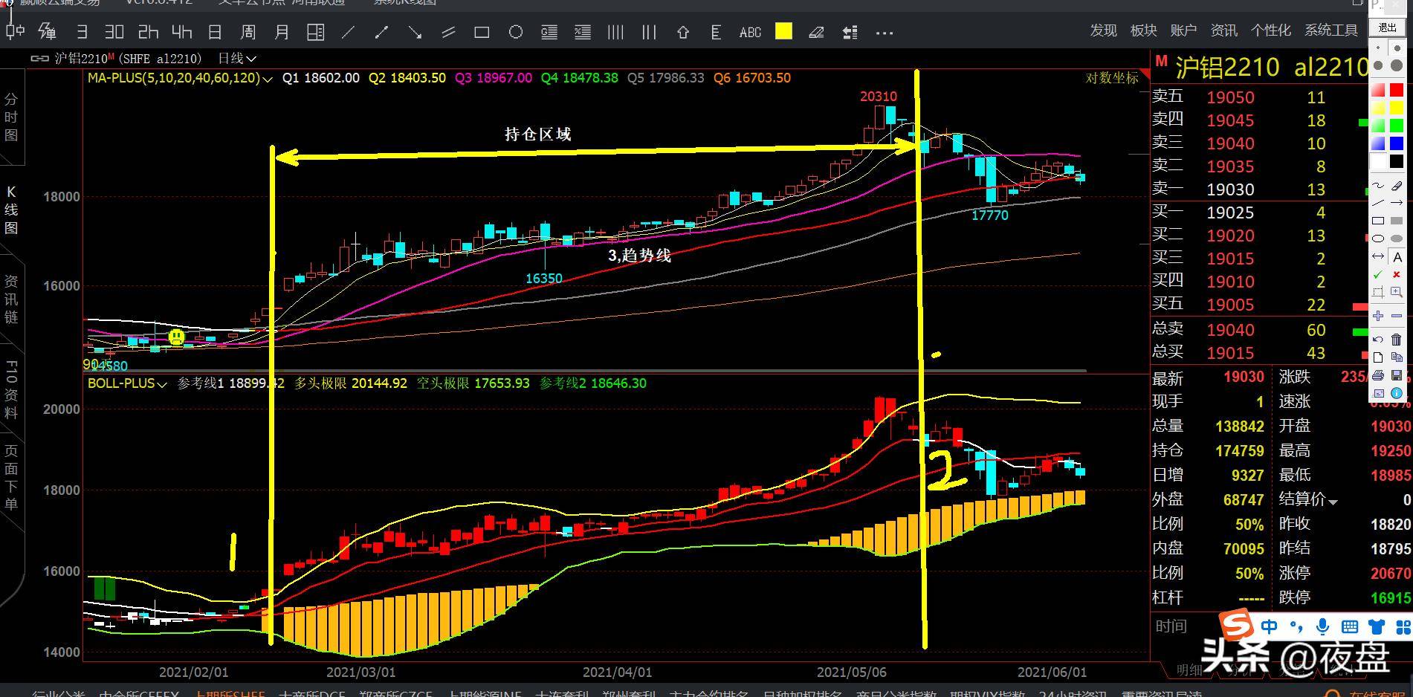Select the four vertical lines tool
The height and width of the screenshot is (697, 1413).
click(615, 32)
